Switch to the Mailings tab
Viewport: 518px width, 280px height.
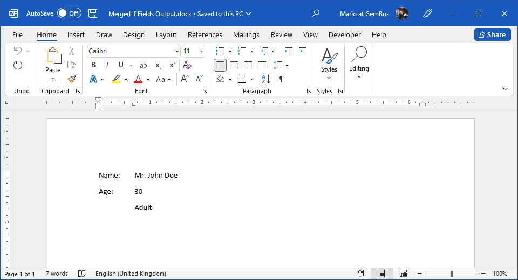coord(246,34)
